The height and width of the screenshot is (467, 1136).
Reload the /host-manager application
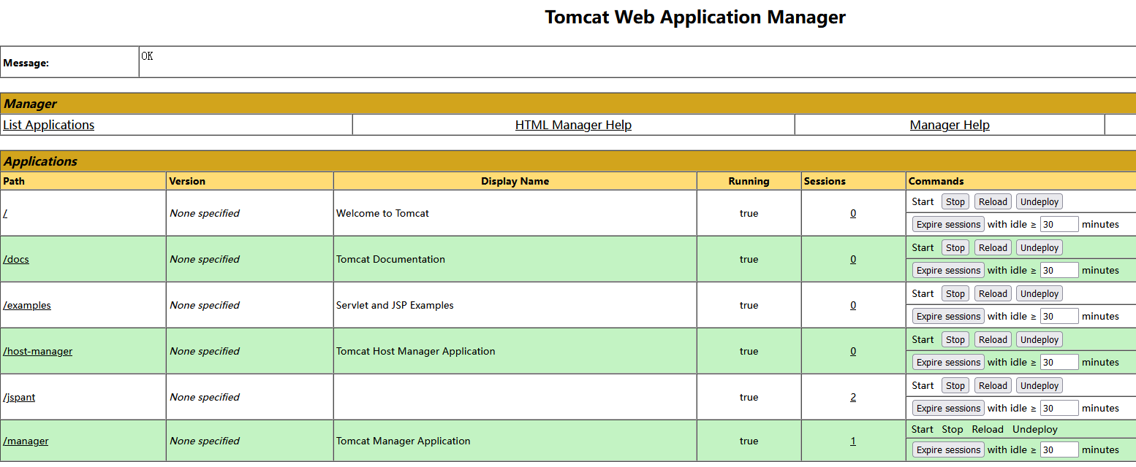[x=993, y=339]
